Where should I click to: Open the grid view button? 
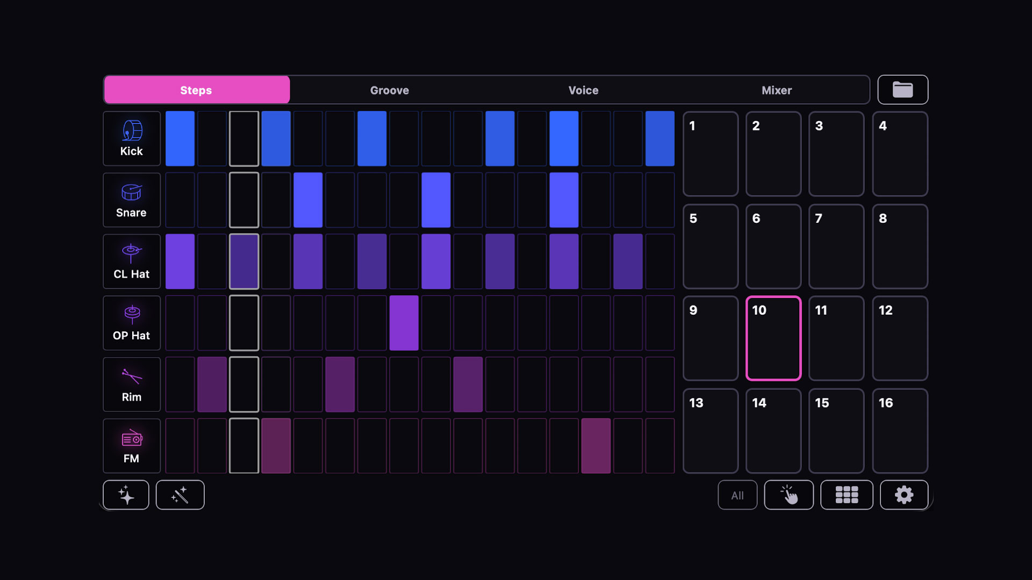click(x=847, y=495)
